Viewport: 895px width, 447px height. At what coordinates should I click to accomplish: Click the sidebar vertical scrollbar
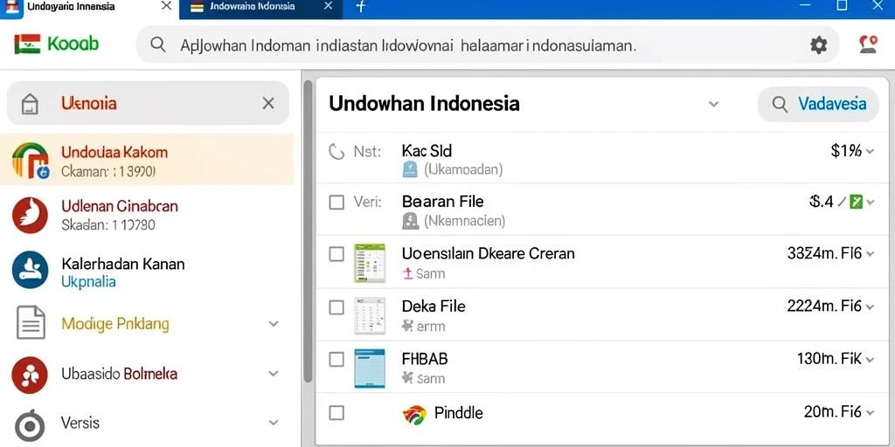click(x=308, y=230)
